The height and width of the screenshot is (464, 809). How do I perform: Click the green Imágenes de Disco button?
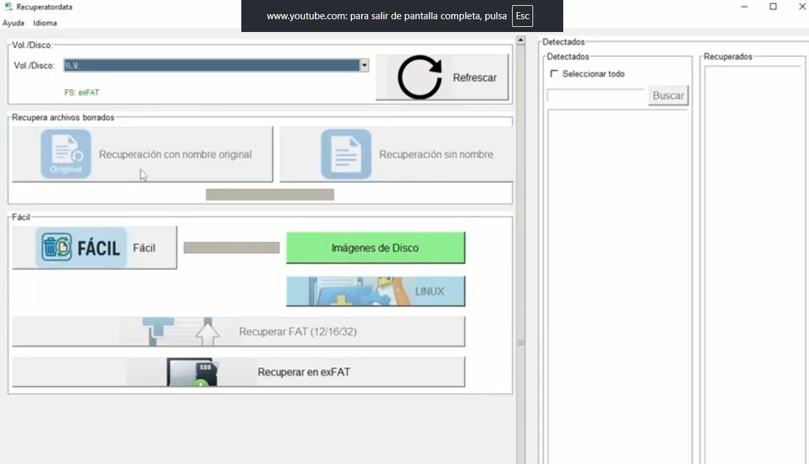375,248
